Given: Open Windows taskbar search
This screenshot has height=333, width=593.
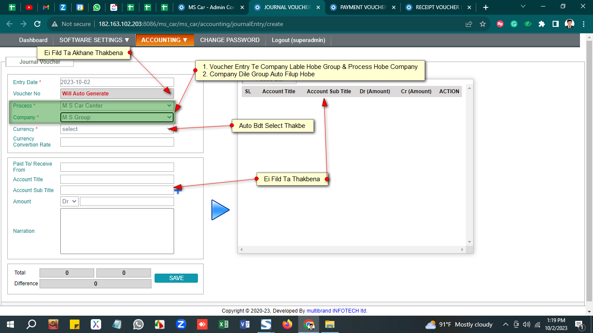Looking at the screenshot, I should point(31,324).
